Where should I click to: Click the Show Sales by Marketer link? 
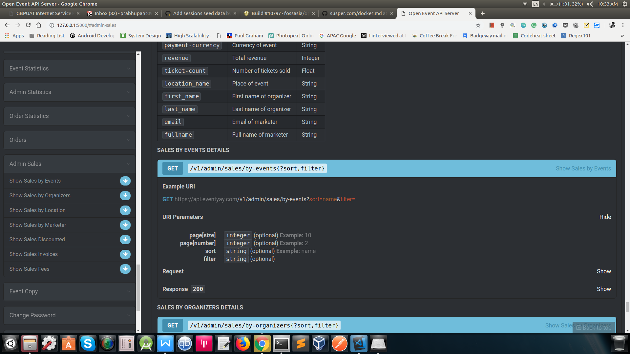point(38,225)
